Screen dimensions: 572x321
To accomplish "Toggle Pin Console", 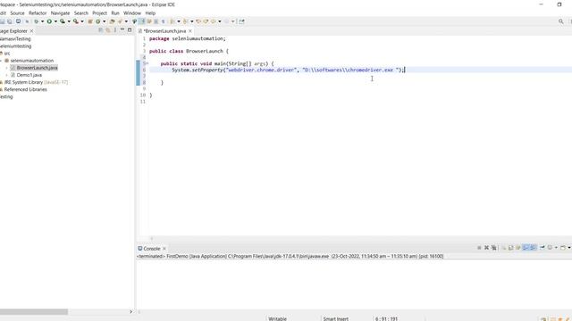I will click(x=543, y=248).
